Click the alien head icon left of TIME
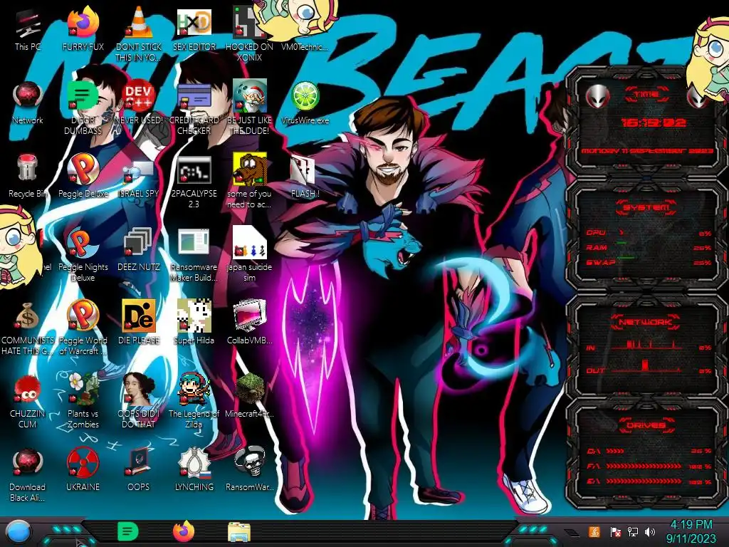This screenshot has width=729, height=547. 598,96
